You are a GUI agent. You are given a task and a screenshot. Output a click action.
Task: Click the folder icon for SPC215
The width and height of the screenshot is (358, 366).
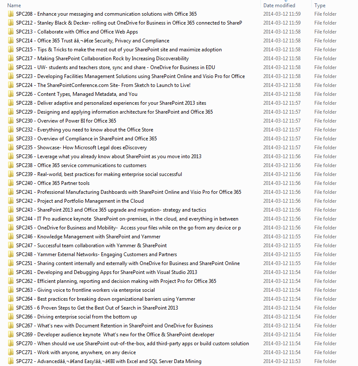(11, 50)
